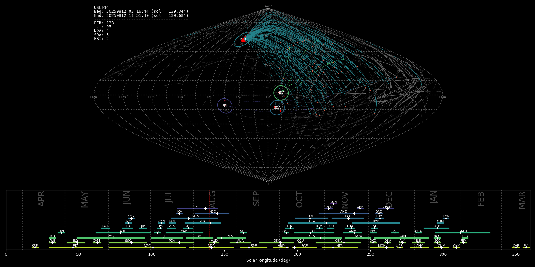The height and width of the screenshot is (267, 535).
Task: Click the URS shower bar in timeline
Action: (x=400, y=247)
